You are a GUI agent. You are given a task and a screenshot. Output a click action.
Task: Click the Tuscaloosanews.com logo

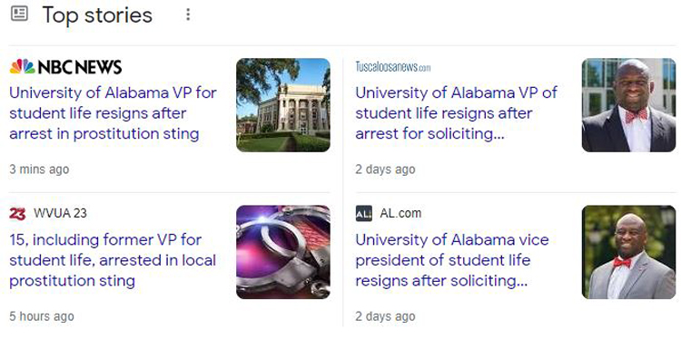tap(393, 67)
